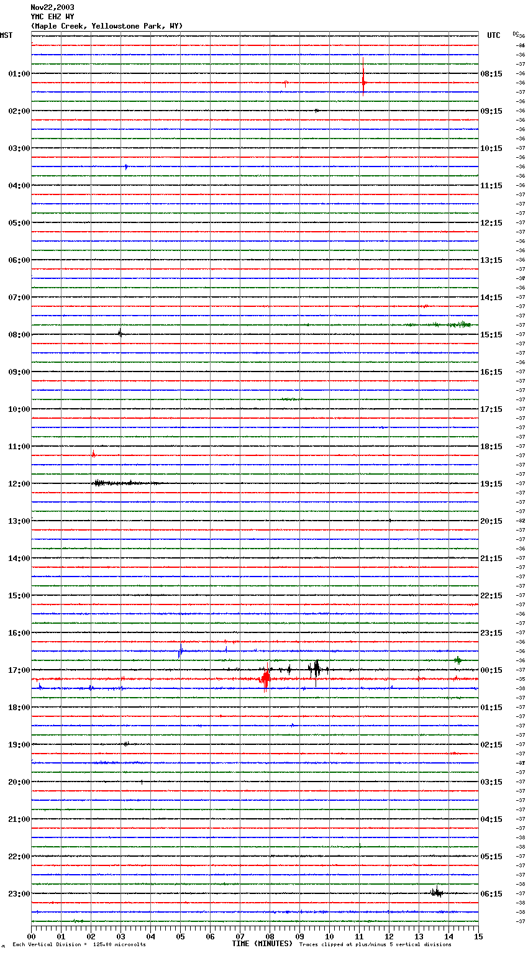528x953 pixels.
Task: Select the 17:15 UTC time label
Action: pos(491,409)
